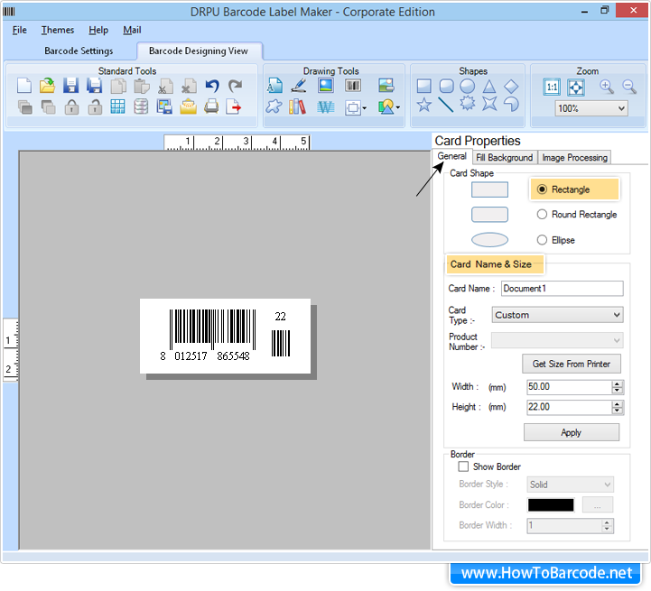Open the Themes menu
The image size is (651, 591).
point(57,30)
